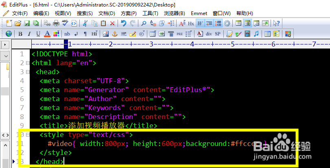Insert an image tag
330x168 pixels.
tap(106, 33)
